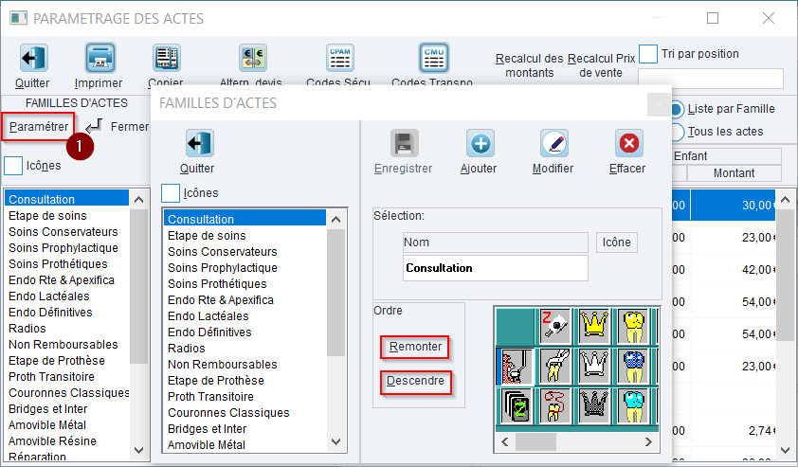Click the 2,74 amount cell

pos(733,431)
